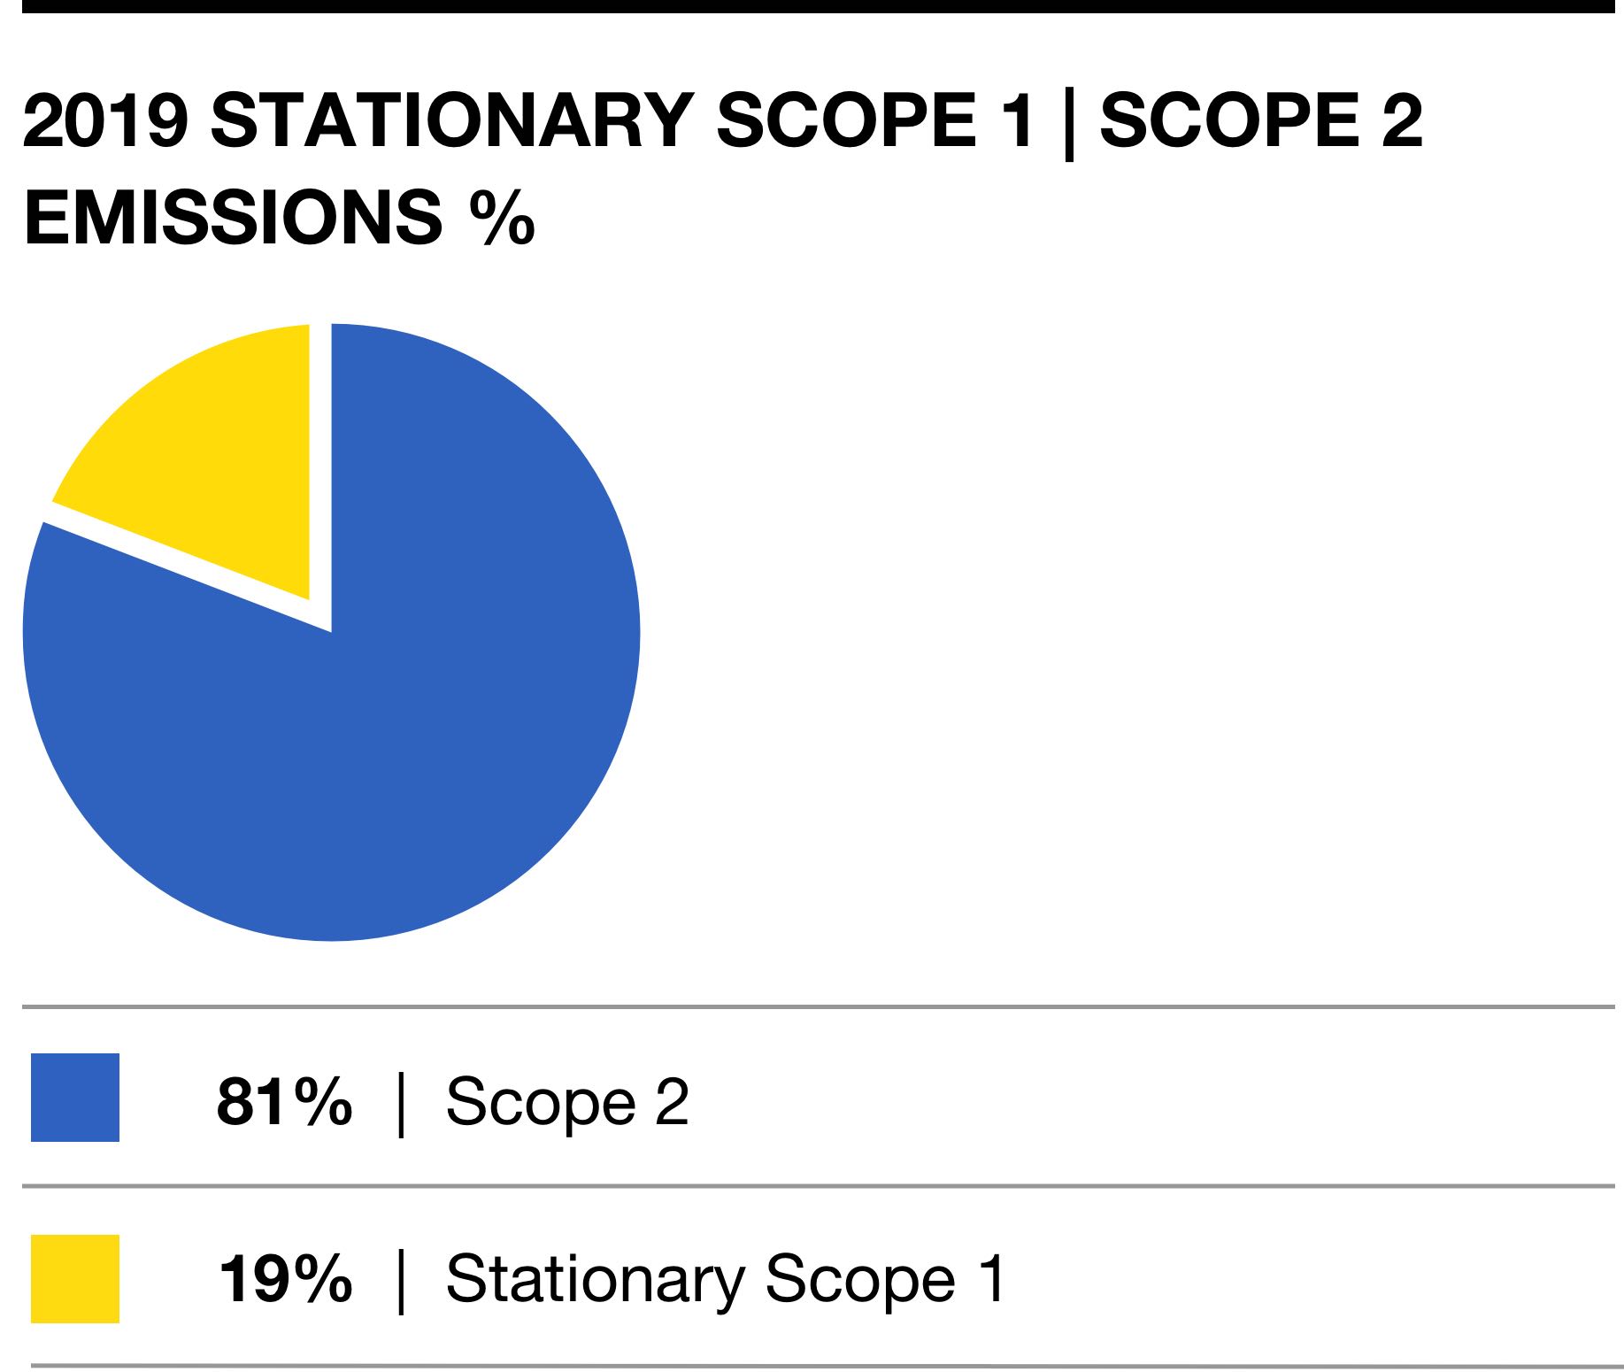Click the word STATIONARY in the chart title
The width and height of the screenshot is (1624, 1372).
pyautogui.click(x=452, y=120)
